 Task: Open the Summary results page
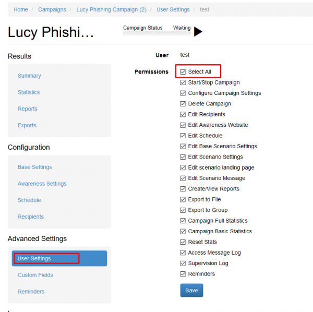(29, 76)
